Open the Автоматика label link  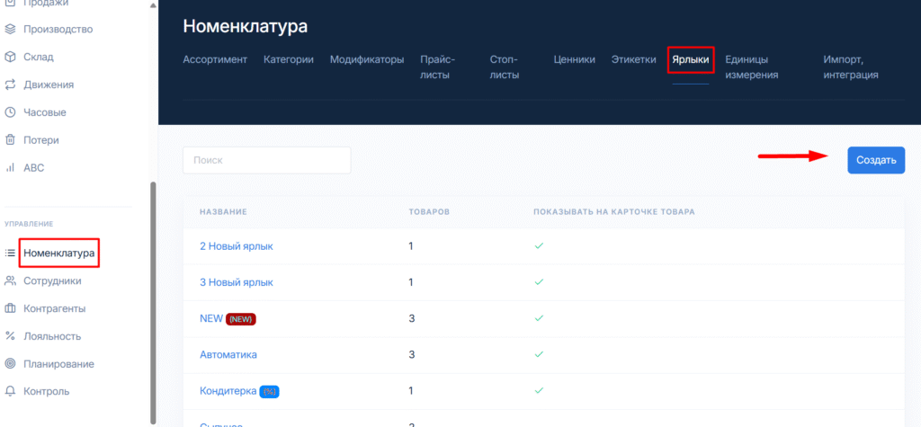click(x=228, y=355)
